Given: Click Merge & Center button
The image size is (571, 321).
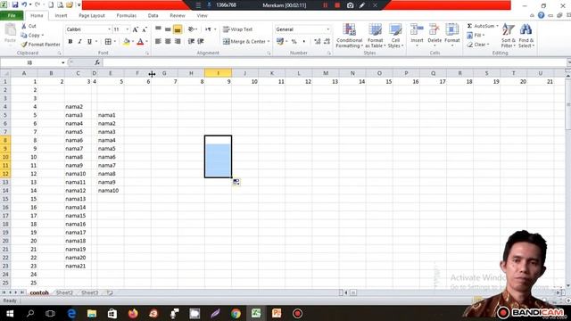Looking at the screenshot, I should tap(244, 42).
